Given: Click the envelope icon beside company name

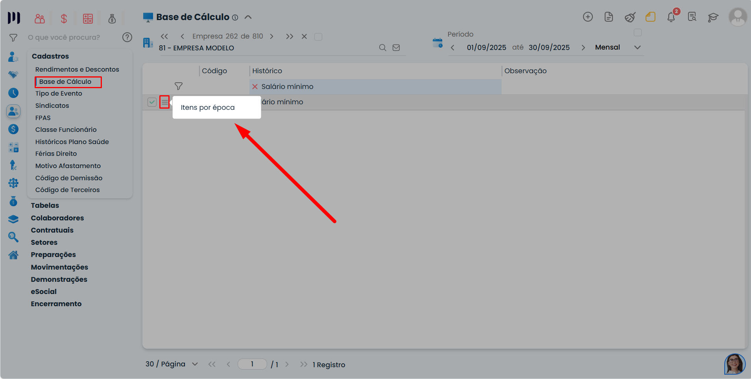Looking at the screenshot, I should click(x=396, y=48).
